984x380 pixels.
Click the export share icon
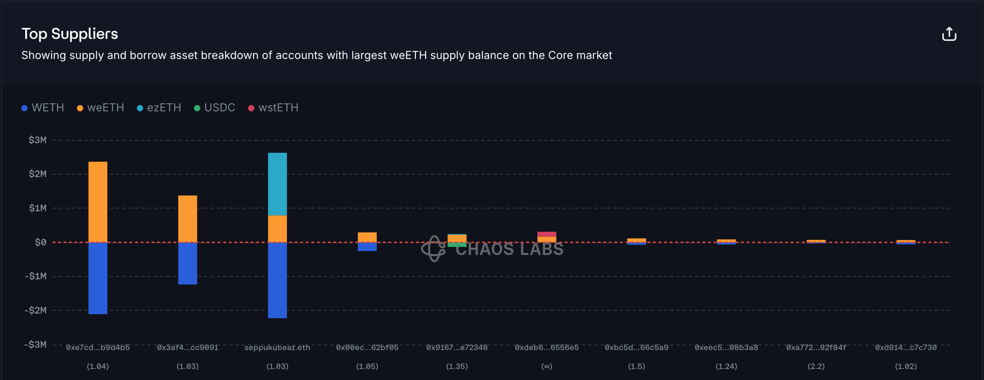click(x=949, y=34)
